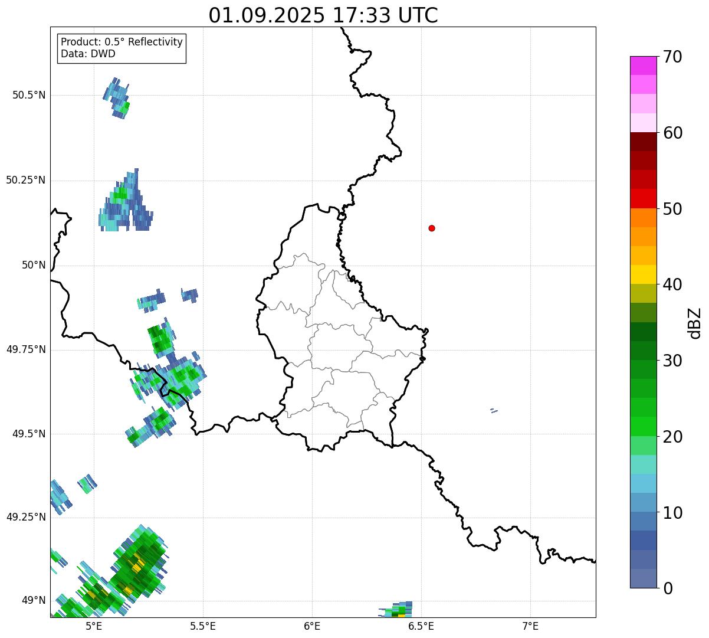Image resolution: width=709 pixels, height=638 pixels.
Task: Click the 49.25°N latitude label
Action: 26,517
